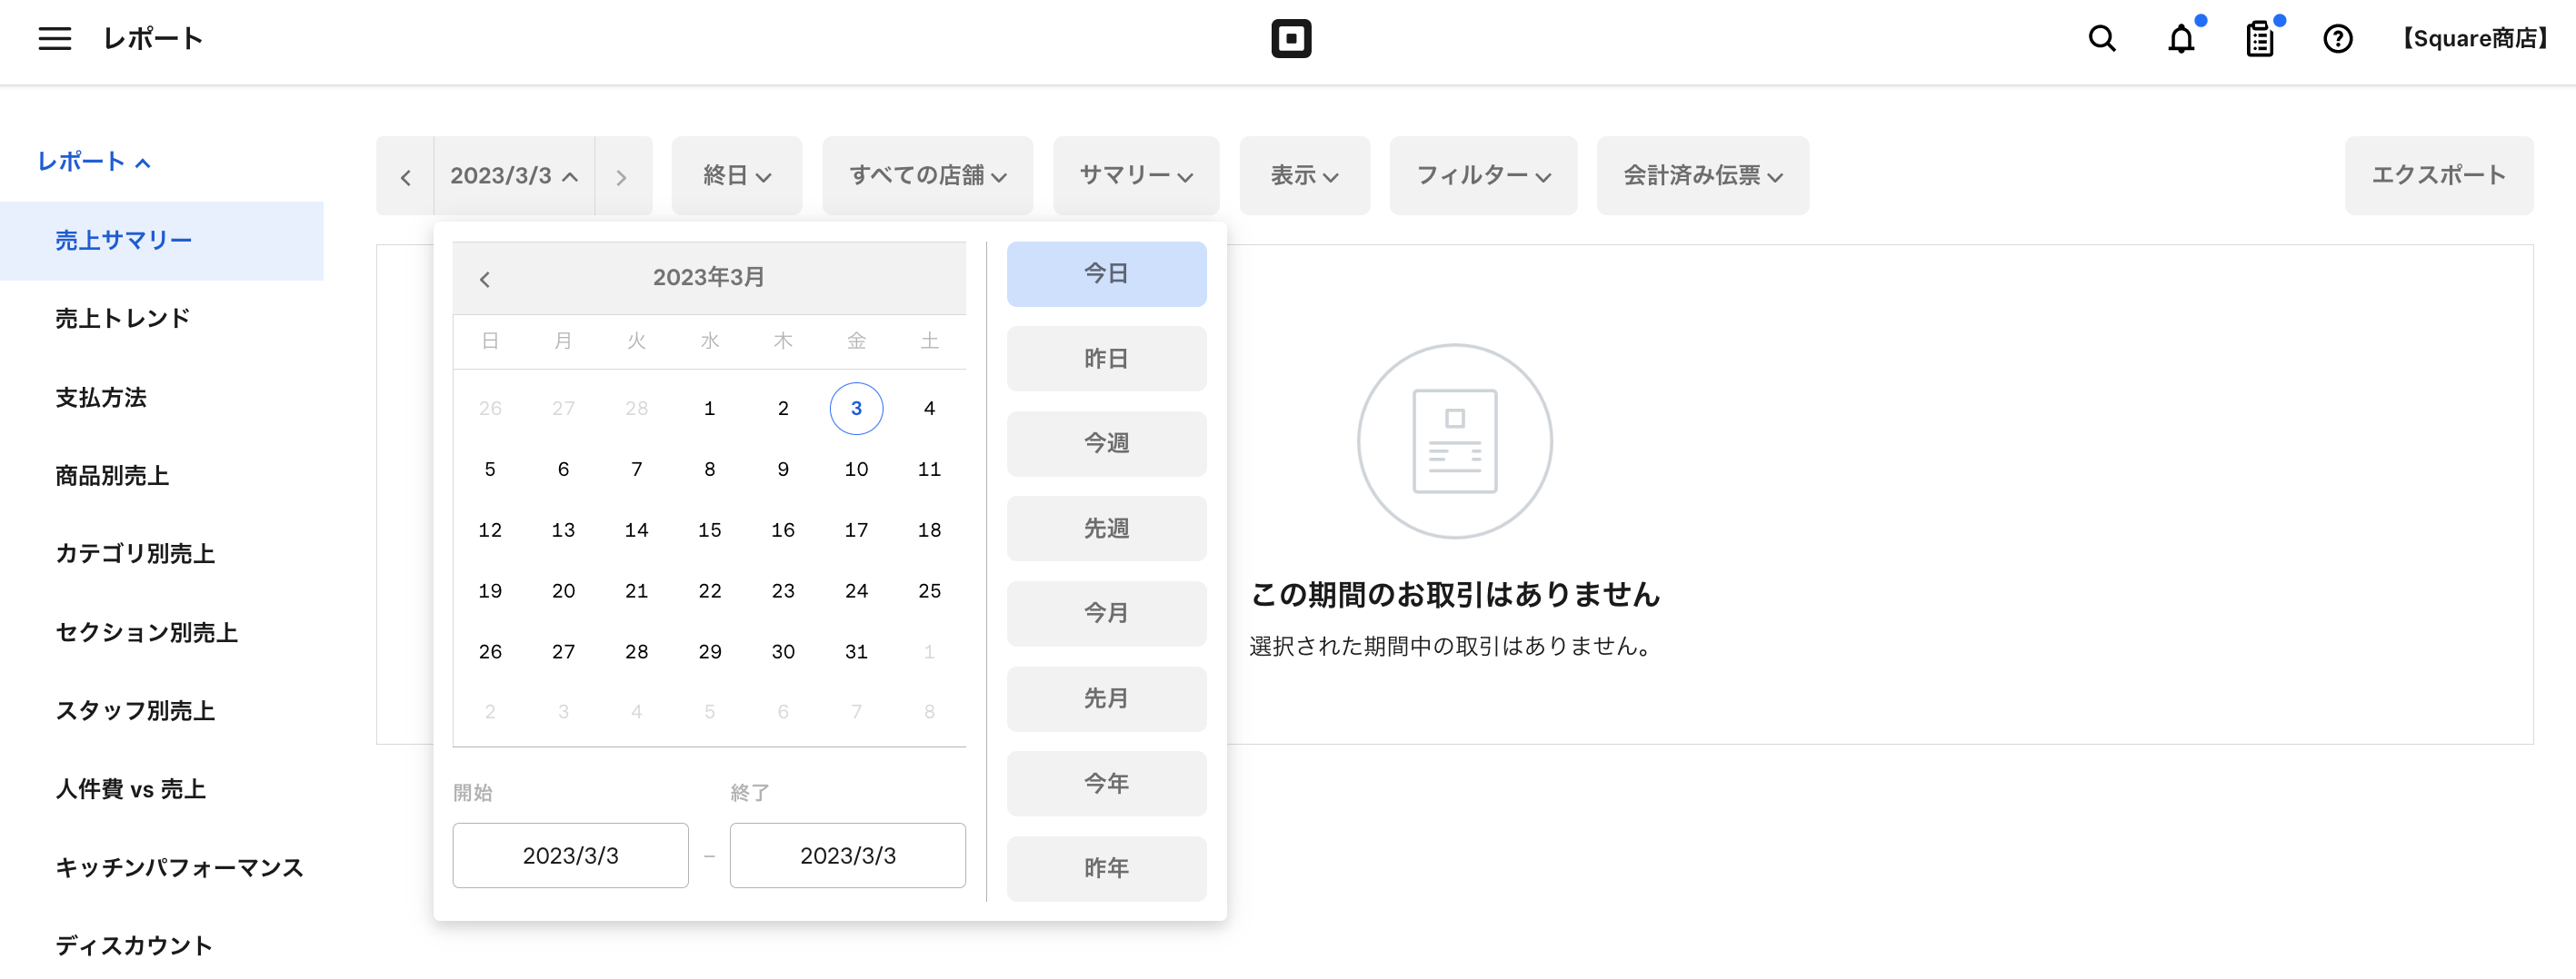Open the hamburger navigation menu

(55, 39)
